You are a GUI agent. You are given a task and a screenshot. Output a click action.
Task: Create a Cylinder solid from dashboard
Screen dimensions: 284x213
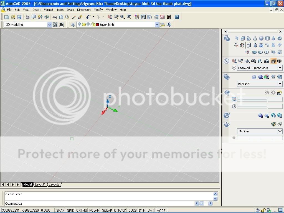click(267, 38)
